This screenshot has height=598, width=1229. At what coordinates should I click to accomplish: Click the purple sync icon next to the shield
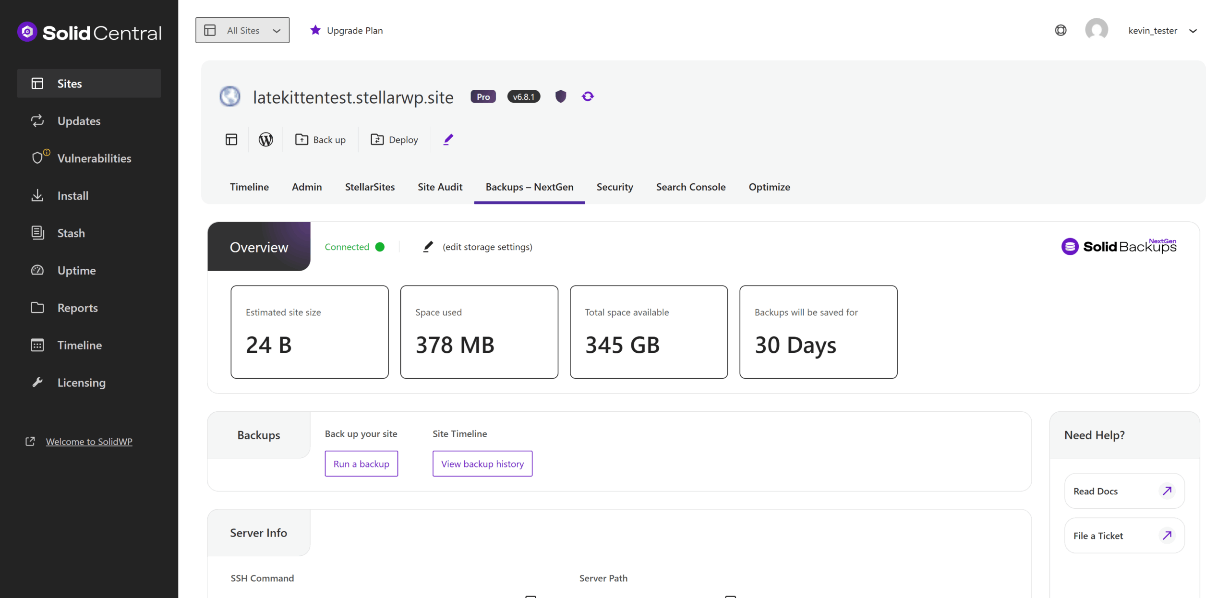coord(588,96)
